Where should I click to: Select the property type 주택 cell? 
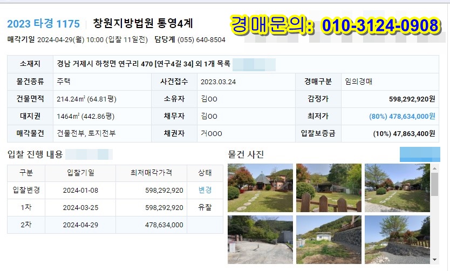point(102,82)
